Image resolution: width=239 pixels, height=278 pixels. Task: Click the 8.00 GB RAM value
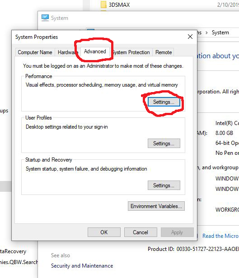(x=224, y=133)
